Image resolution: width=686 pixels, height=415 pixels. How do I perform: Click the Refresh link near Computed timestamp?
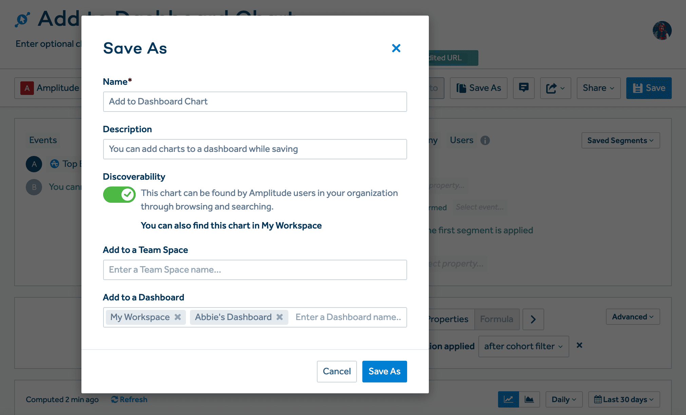pos(129,399)
